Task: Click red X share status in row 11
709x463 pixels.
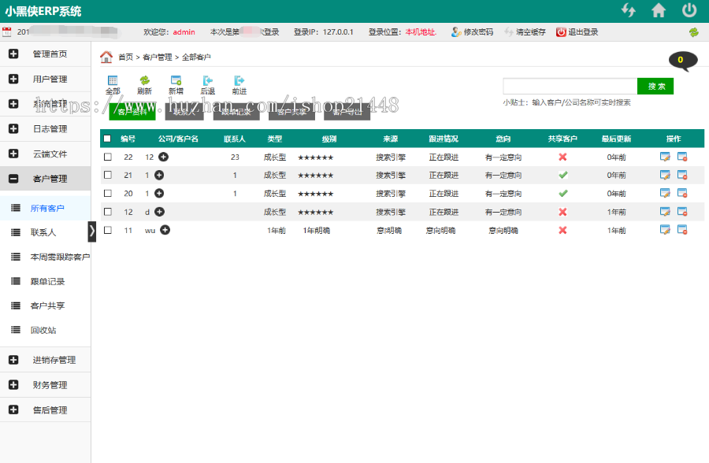Action: 562,230
